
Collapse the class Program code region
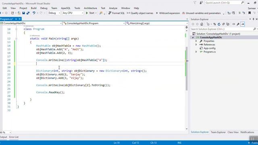tap(16, 29)
